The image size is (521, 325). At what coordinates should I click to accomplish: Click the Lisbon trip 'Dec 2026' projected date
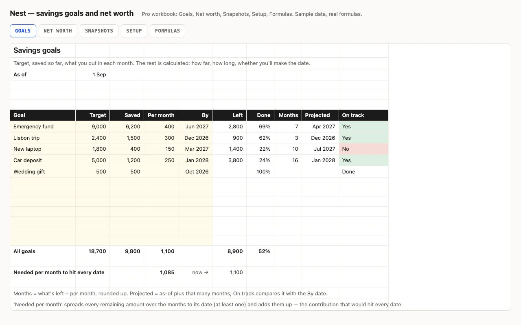click(320, 138)
